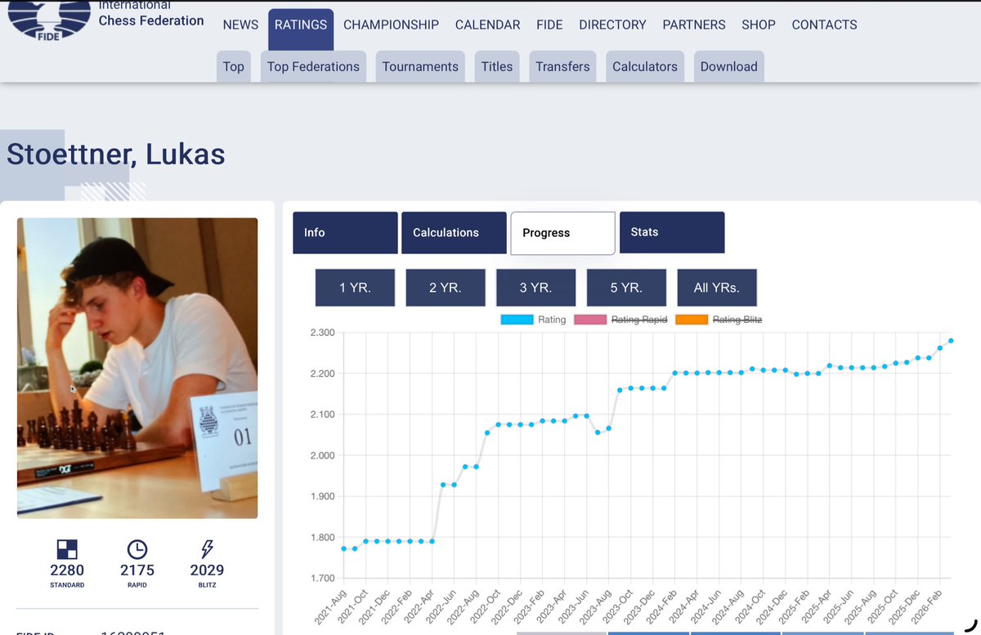The height and width of the screenshot is (635, 981).
Task: Show 3 YR. rating progress
Action: point(536,288)
